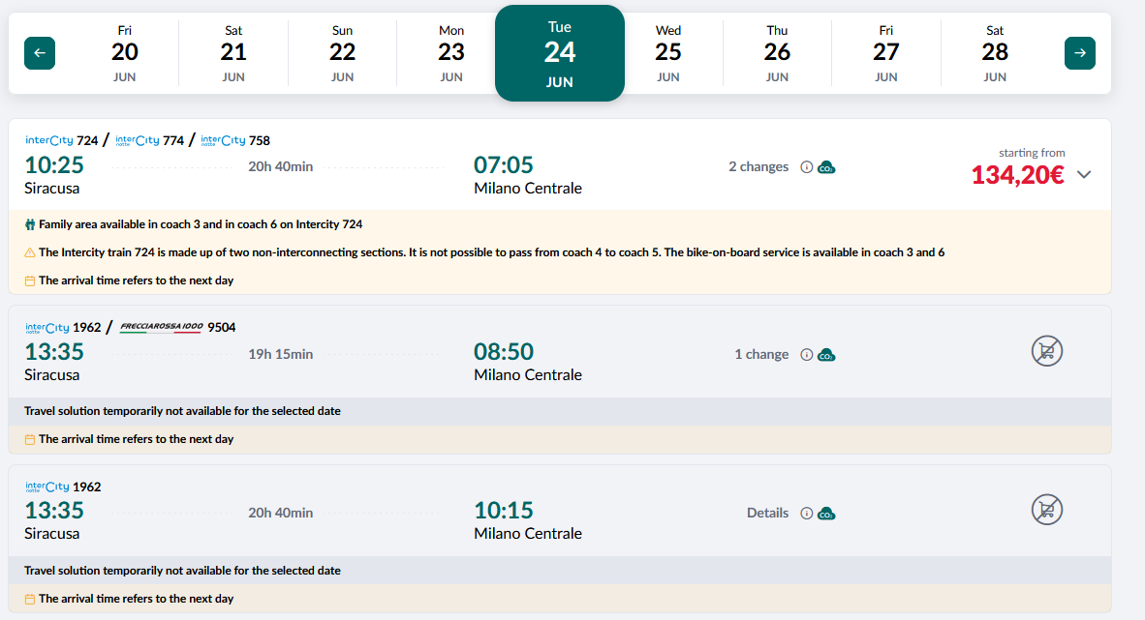Select Sat 28 Jun date tab
Image resolution: width=1145 pixels, height=620 pixels.
click(994, 53)
